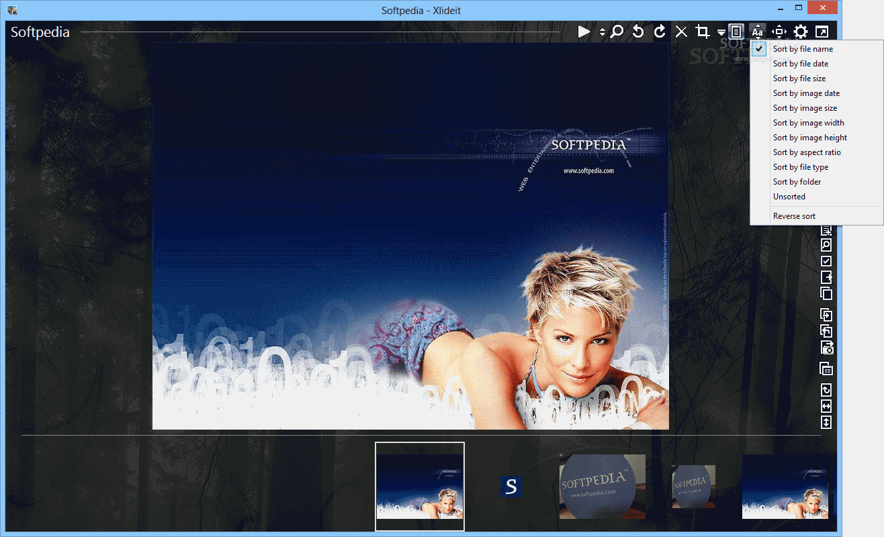
Task: Choose 'Sort by image height'
Action: point(816,138)
